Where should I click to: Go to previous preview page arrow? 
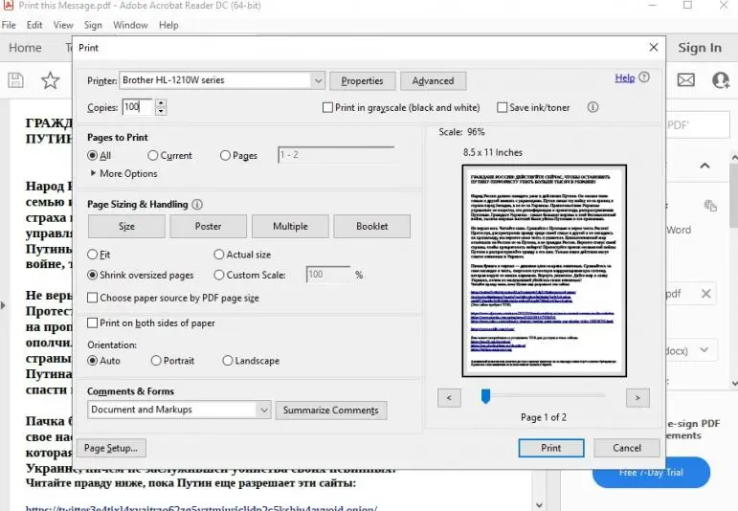click(x=449, y=396)
